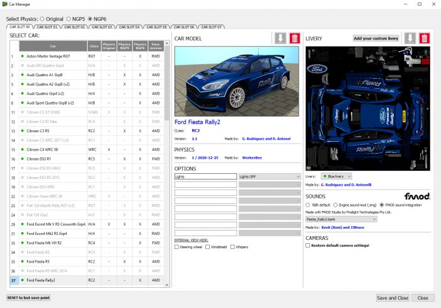Select NGP5 physics radio button
The image size is (441, 308).
68,19
